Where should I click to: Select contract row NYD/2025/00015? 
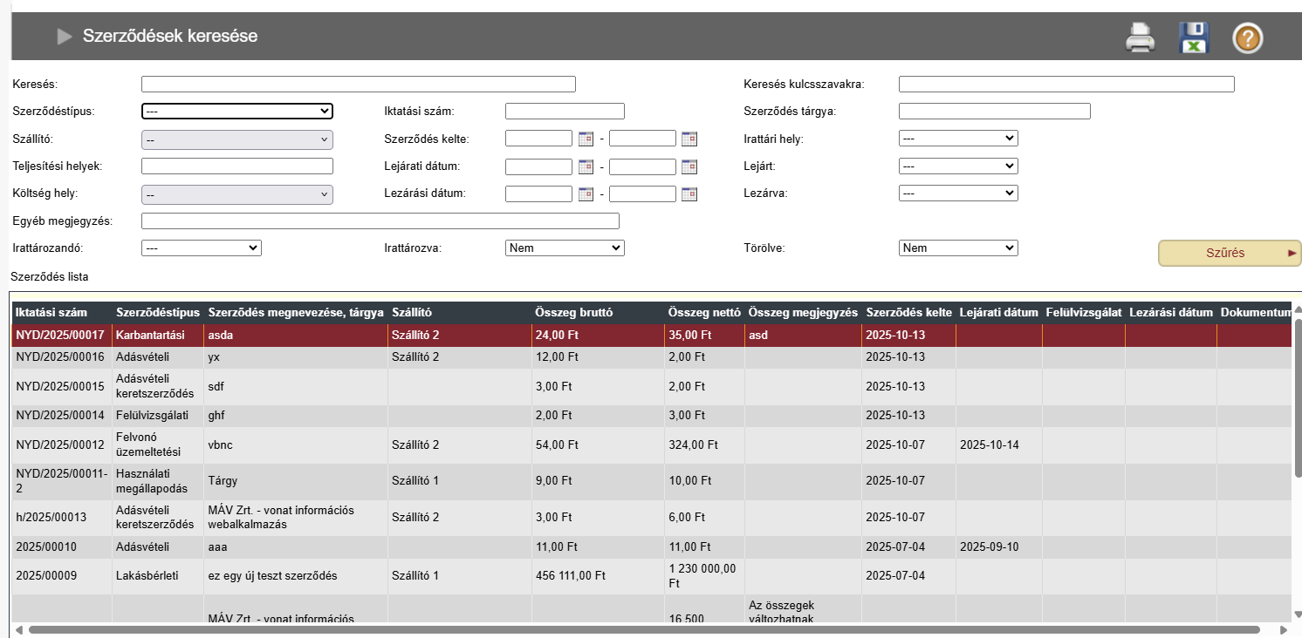[x=651, y=386]
